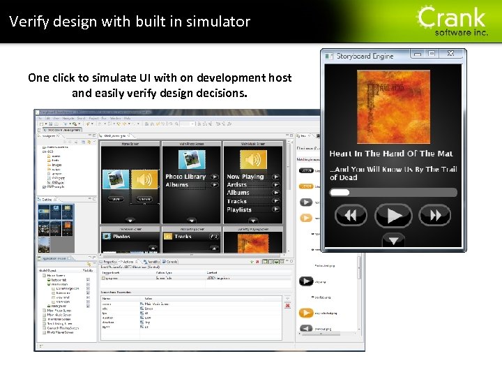This screenshot has width=502, height=377.
Task: Click red X beside the parameters table
Action: (287, 306)
